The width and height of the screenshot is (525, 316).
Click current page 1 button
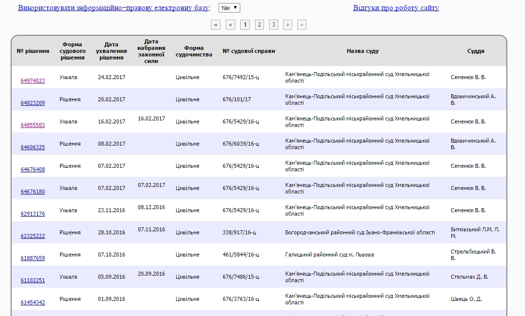[245, 25]
